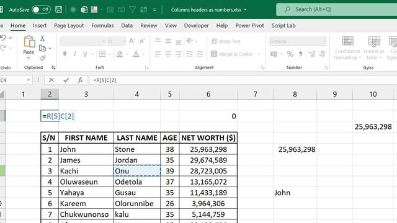Click the Wrap Text button
This screenshot has height=223, width=397.
226,42
